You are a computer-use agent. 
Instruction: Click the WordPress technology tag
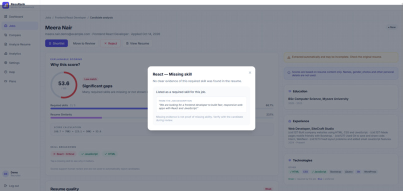click(370, 171)
